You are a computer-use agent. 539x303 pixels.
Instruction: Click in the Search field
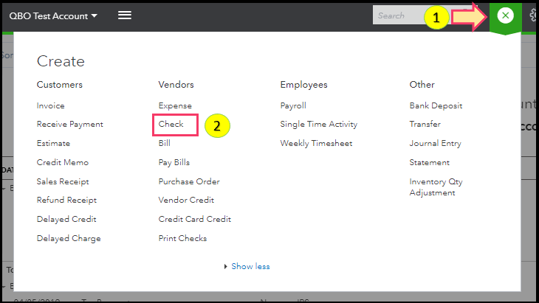(399, 15)
